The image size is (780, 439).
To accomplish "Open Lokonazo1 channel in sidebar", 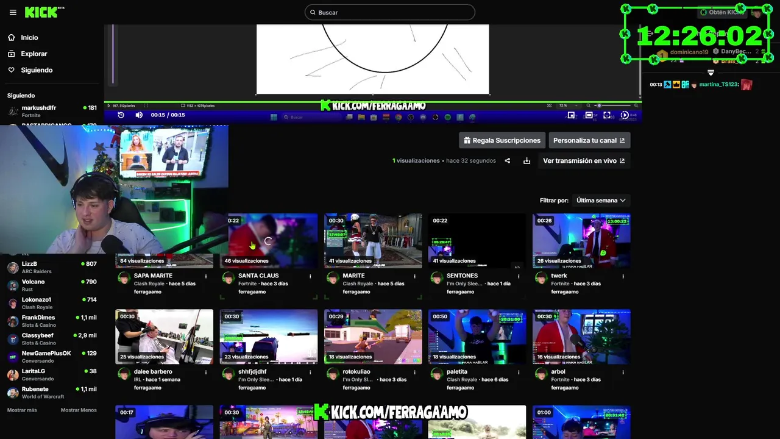I will [x=52, y=303].
